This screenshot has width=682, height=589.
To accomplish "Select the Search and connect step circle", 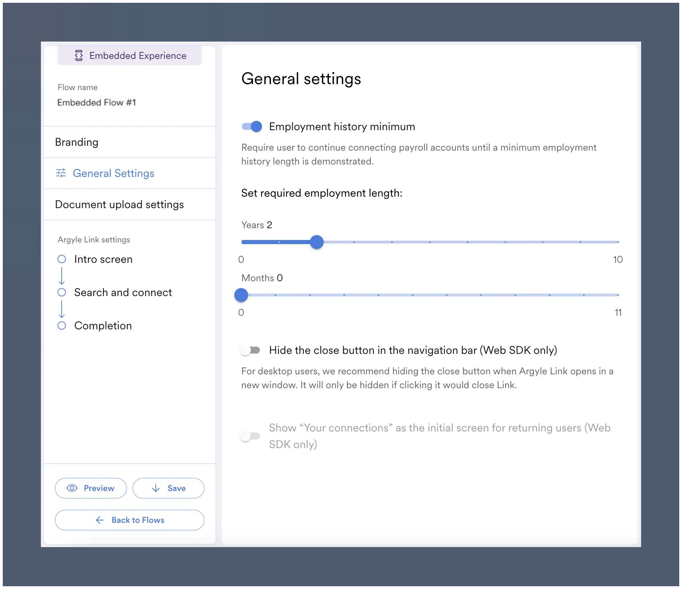I will (62, 292).
